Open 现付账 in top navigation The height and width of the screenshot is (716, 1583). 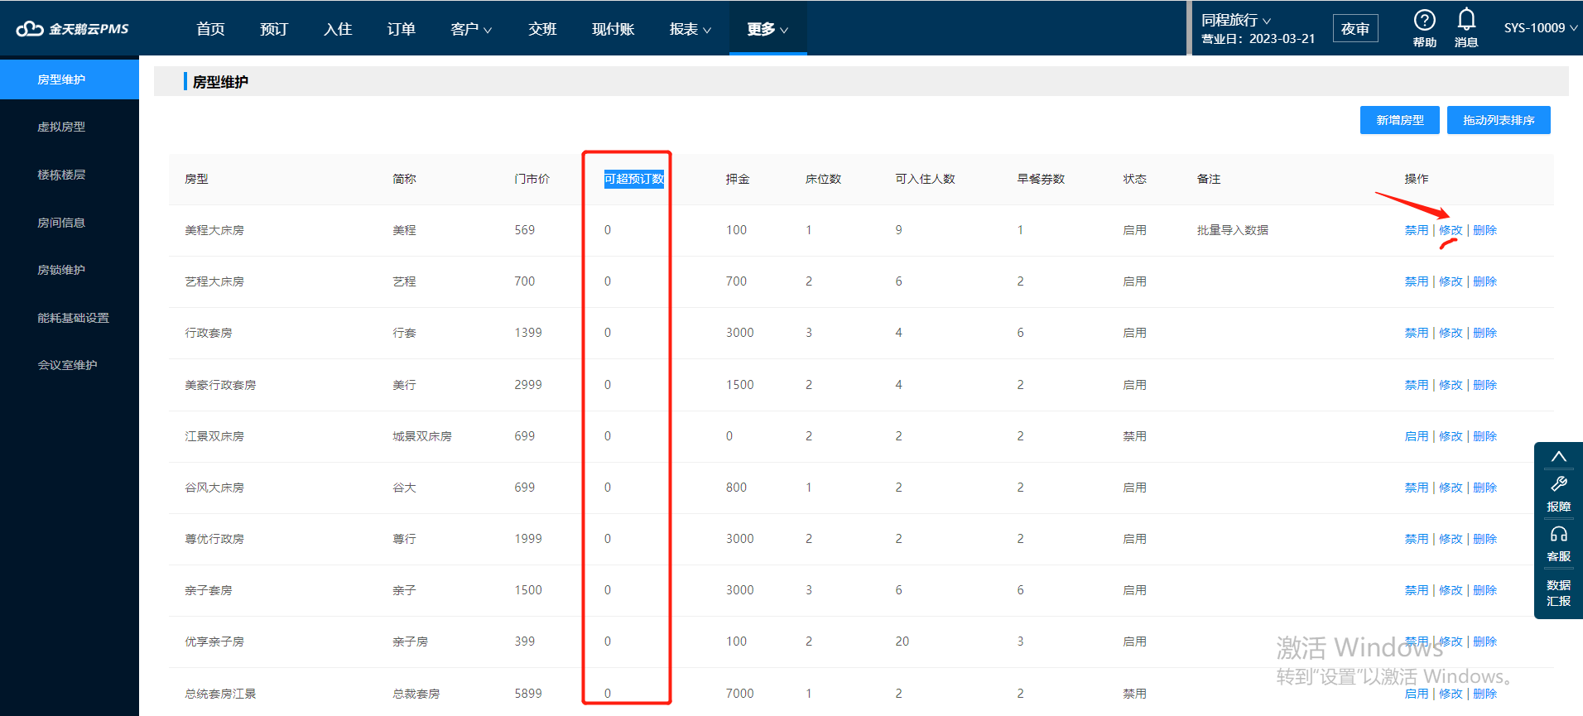click(613, 29)
